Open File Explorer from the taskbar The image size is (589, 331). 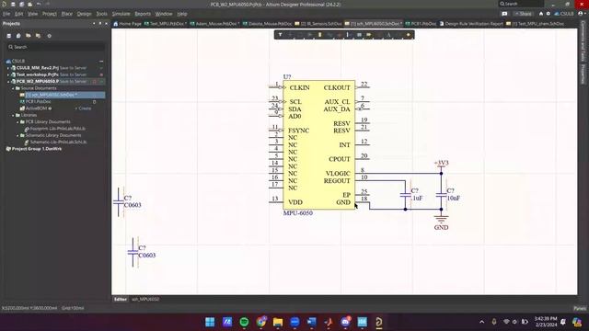click(278, 322)
